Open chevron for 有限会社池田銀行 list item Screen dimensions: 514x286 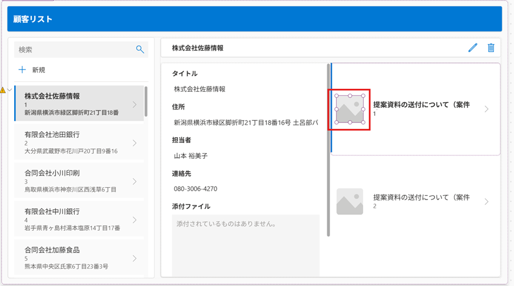point(134,143)
